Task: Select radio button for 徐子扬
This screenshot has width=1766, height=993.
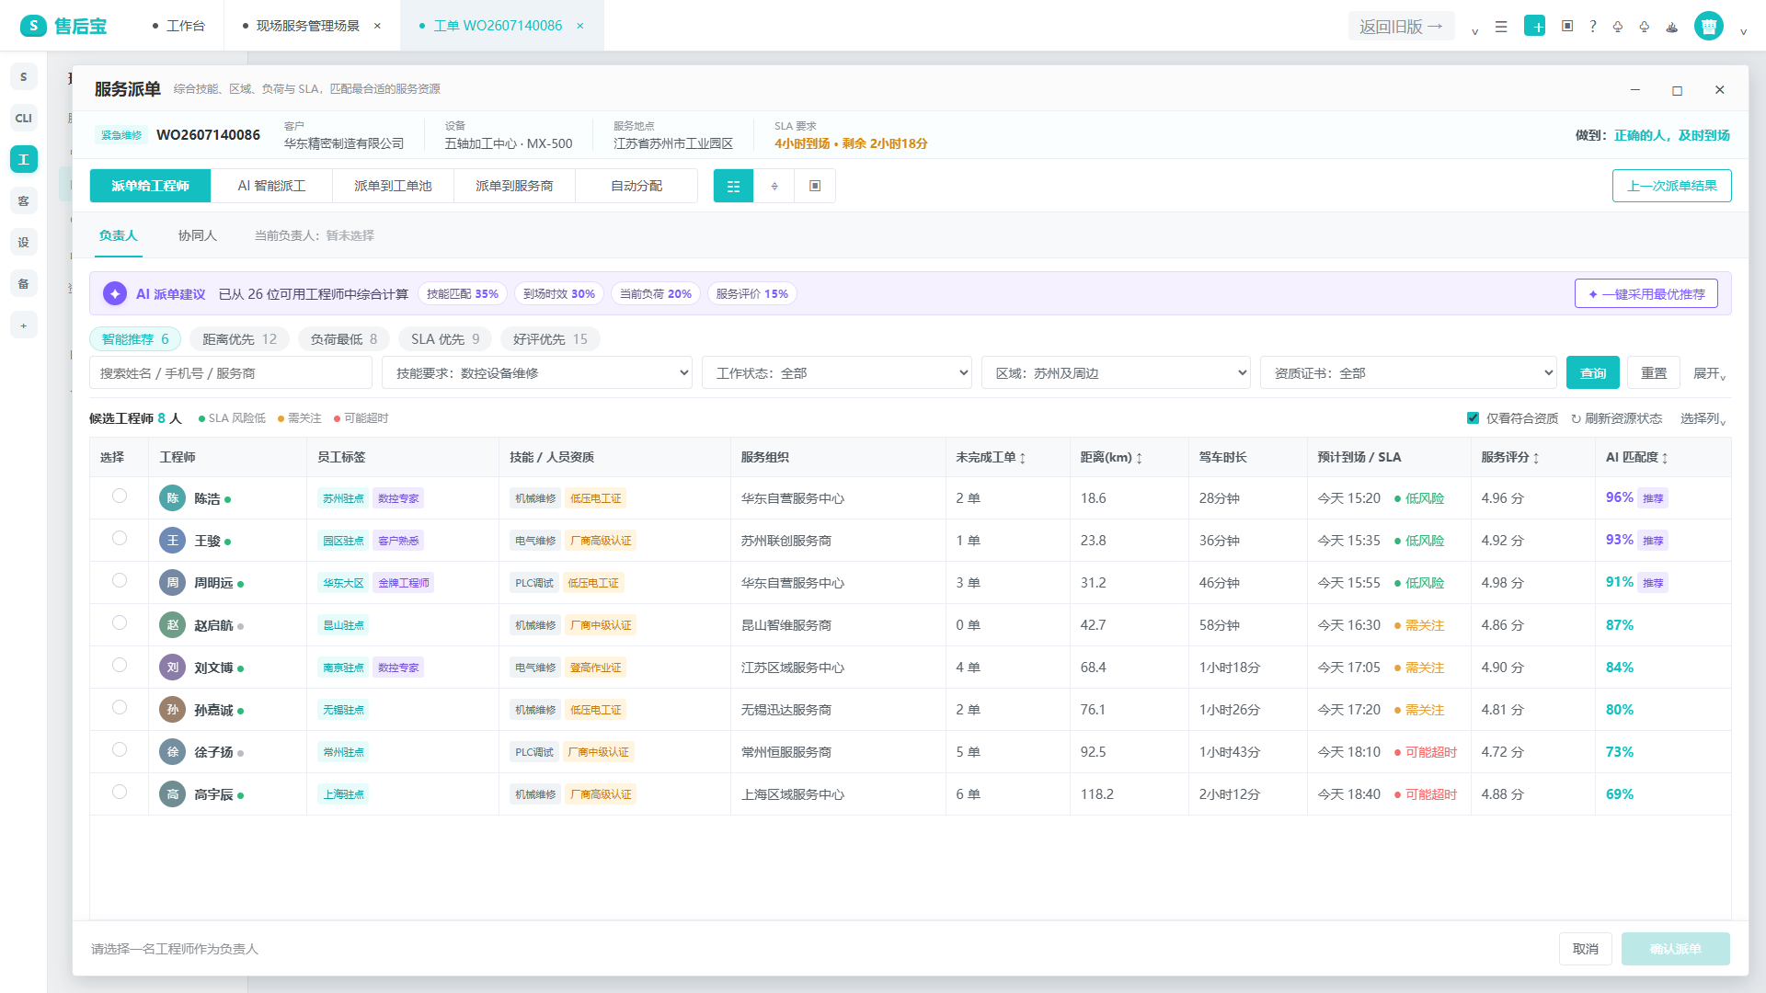Action: point(120,749)
